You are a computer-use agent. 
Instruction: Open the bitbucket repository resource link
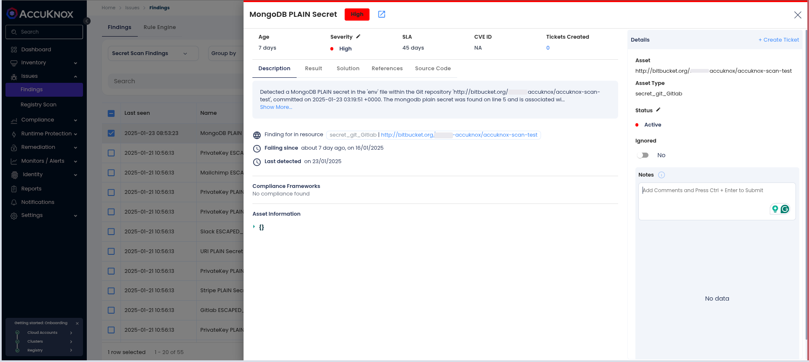[x=459, y=135]
